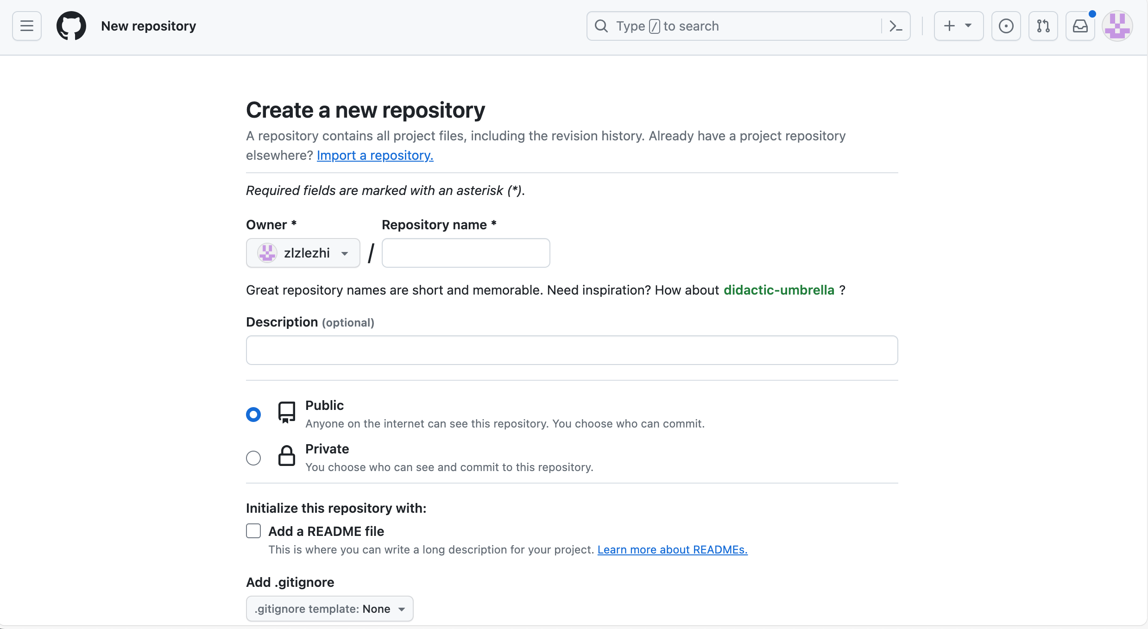Viewport: 1148px width, 629px height.
Task: Click into the Description text field
Action: point(572,350)
